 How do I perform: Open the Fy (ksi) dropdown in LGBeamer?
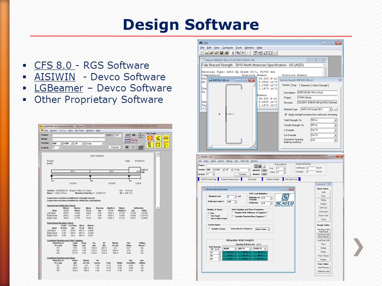point(57,147)
